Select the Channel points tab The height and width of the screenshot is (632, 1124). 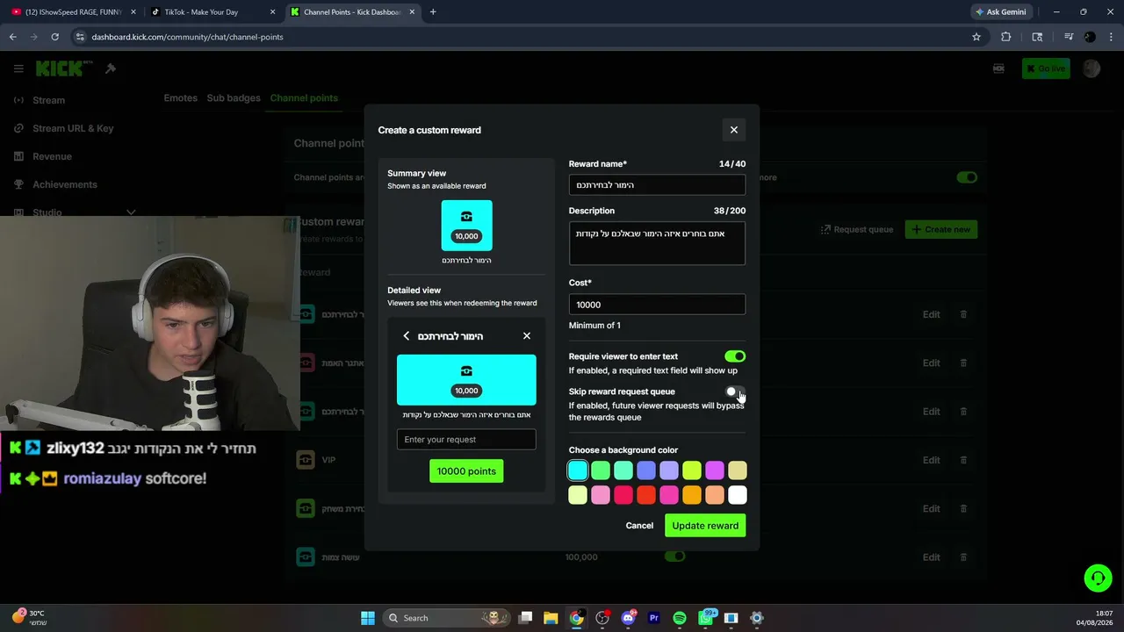tap(304, 98)
